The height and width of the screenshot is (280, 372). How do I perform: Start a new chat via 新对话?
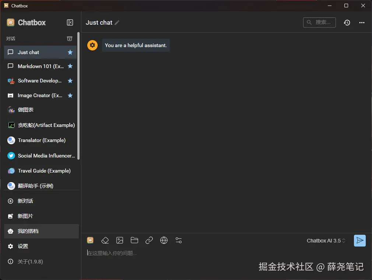click(41, 201)
